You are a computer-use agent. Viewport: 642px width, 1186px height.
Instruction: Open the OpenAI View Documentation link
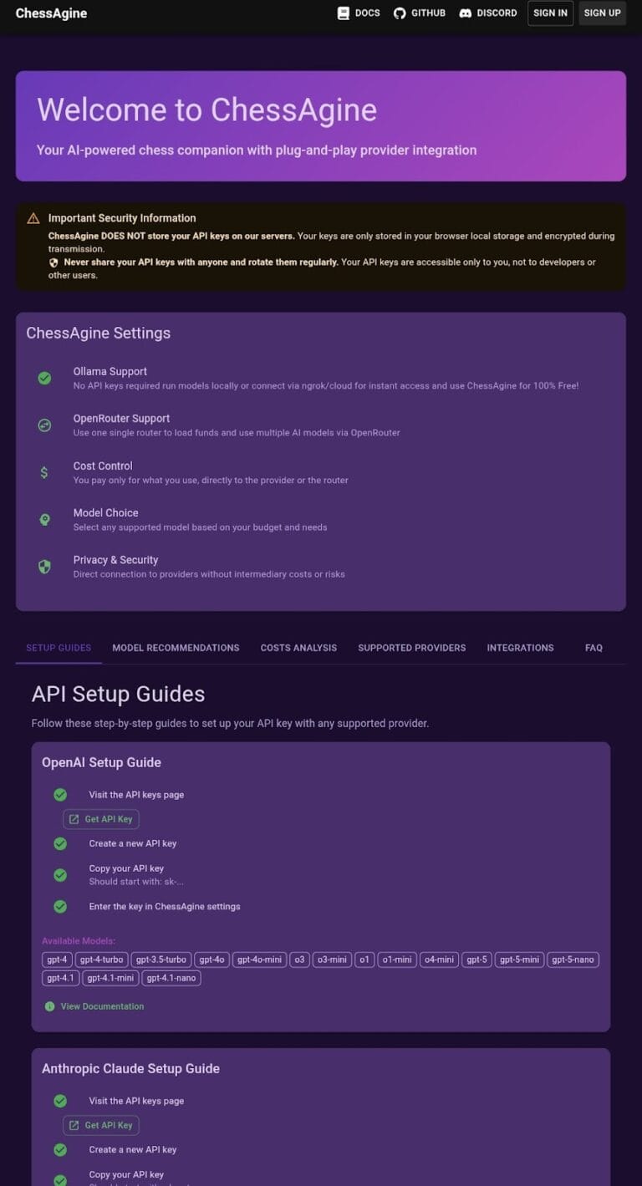coord(102,1006)
